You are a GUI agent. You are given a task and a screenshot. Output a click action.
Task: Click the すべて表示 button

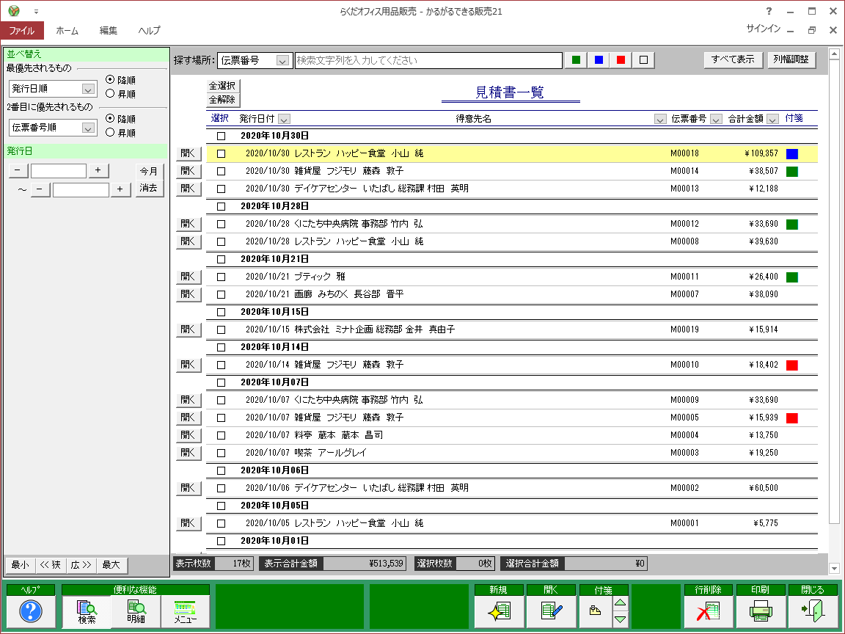(733, 59)
